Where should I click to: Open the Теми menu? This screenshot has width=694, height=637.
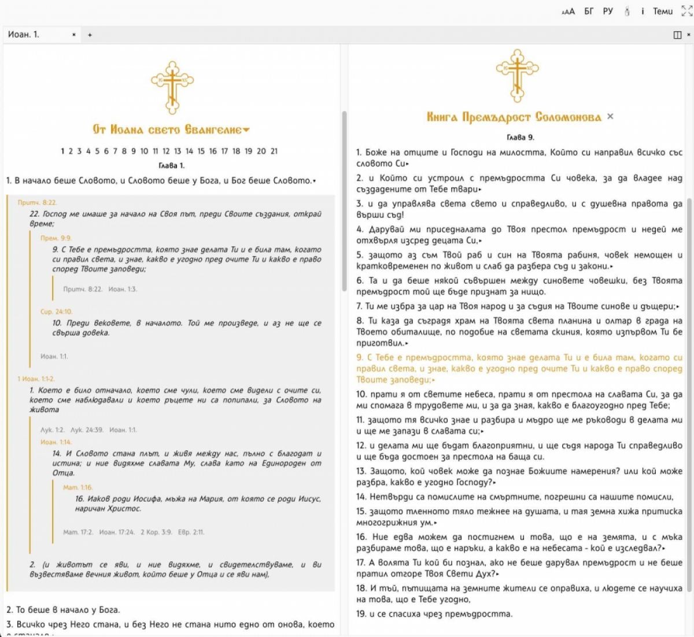coord(663,12)
